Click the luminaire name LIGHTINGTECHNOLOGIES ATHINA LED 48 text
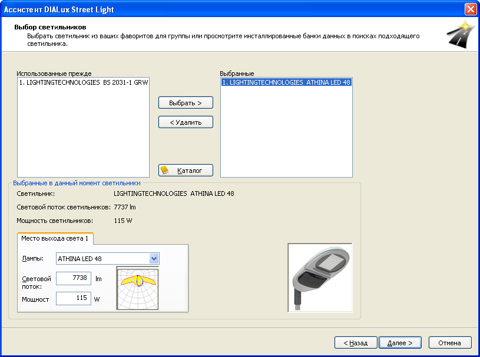Viewport: 480px width, 357px height. 174,193
